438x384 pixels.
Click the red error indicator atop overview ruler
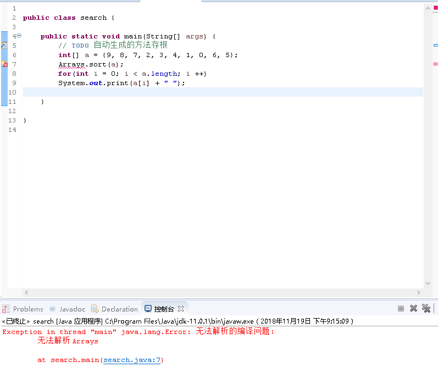[x=435, y=8]
